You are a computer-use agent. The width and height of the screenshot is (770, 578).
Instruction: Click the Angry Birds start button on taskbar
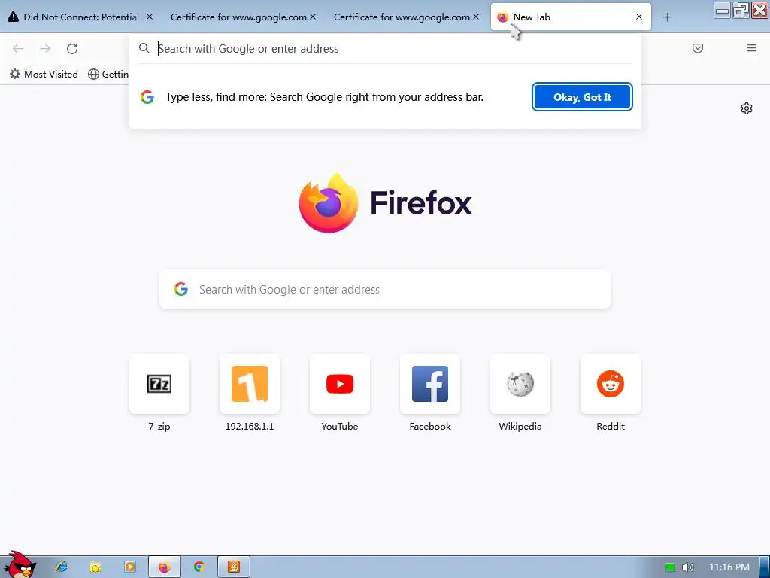click(x=19, y=565)
